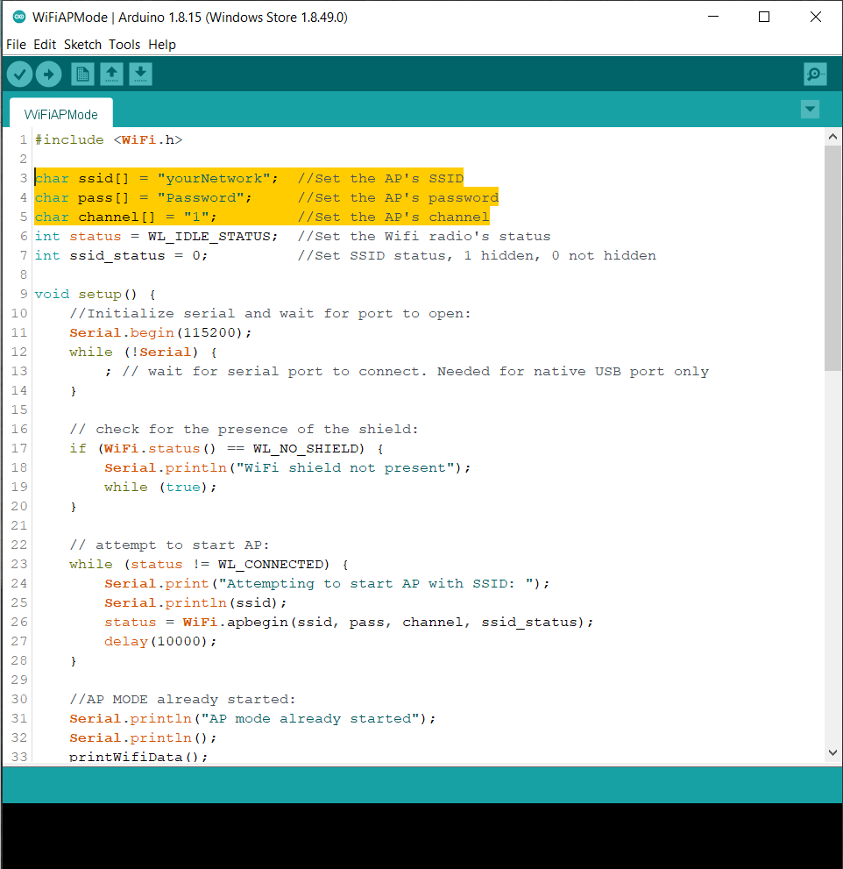
Task: Expand the tab options dropdown arrow
Action: (811, 110)
